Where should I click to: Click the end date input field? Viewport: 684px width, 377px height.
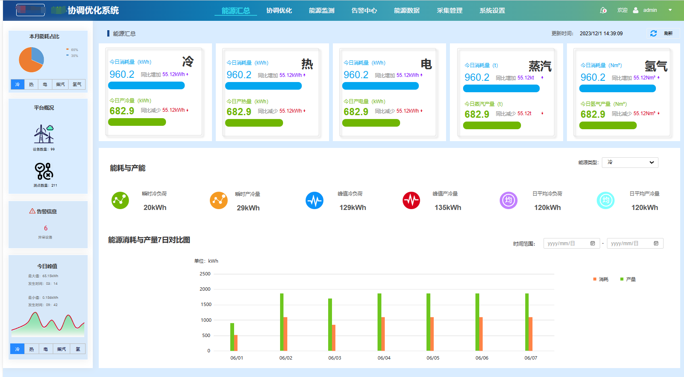click(635, 244)
